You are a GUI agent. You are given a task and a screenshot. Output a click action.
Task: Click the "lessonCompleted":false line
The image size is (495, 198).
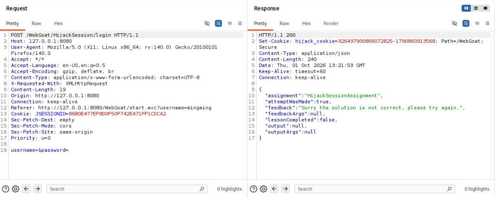coord(301,120)
